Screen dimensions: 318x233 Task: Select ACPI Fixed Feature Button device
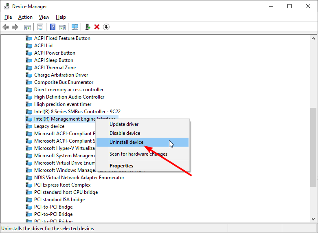(x=62, y=38)
